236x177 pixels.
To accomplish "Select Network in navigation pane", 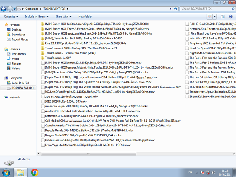I will pos(15,97).
